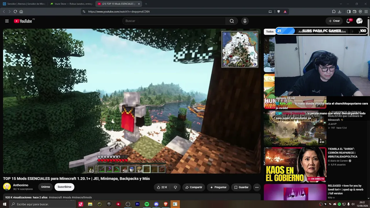Select the Todos filter chip

(x=270, y=32)
